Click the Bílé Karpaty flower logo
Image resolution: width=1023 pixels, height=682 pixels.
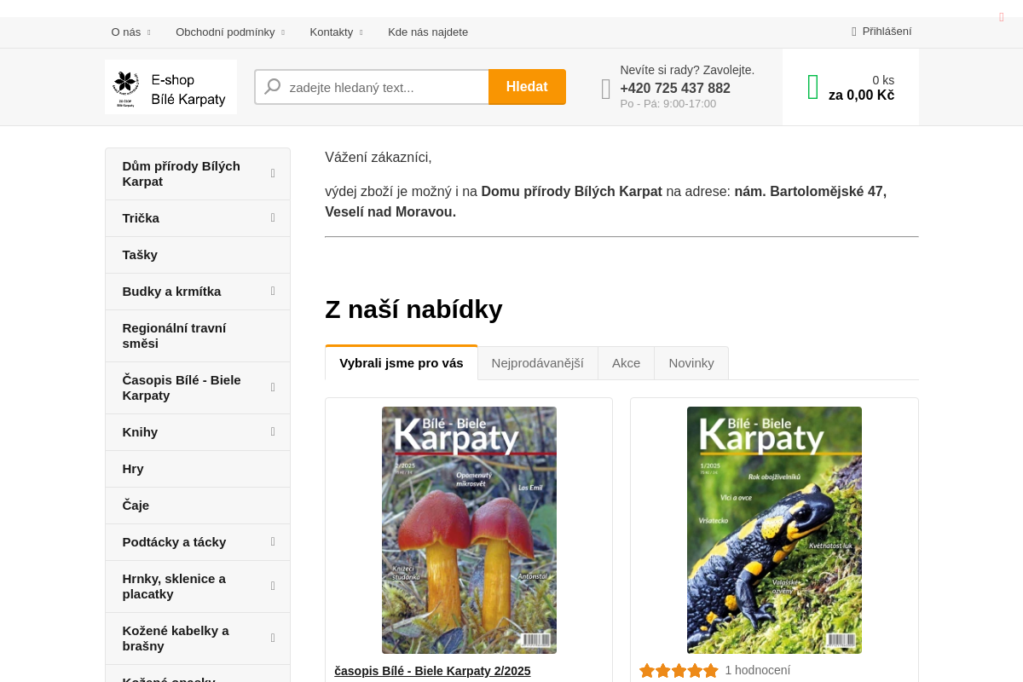(x=126, y=83)
